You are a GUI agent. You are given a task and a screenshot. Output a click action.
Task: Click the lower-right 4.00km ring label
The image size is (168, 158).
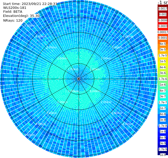[x=128, y=124]
